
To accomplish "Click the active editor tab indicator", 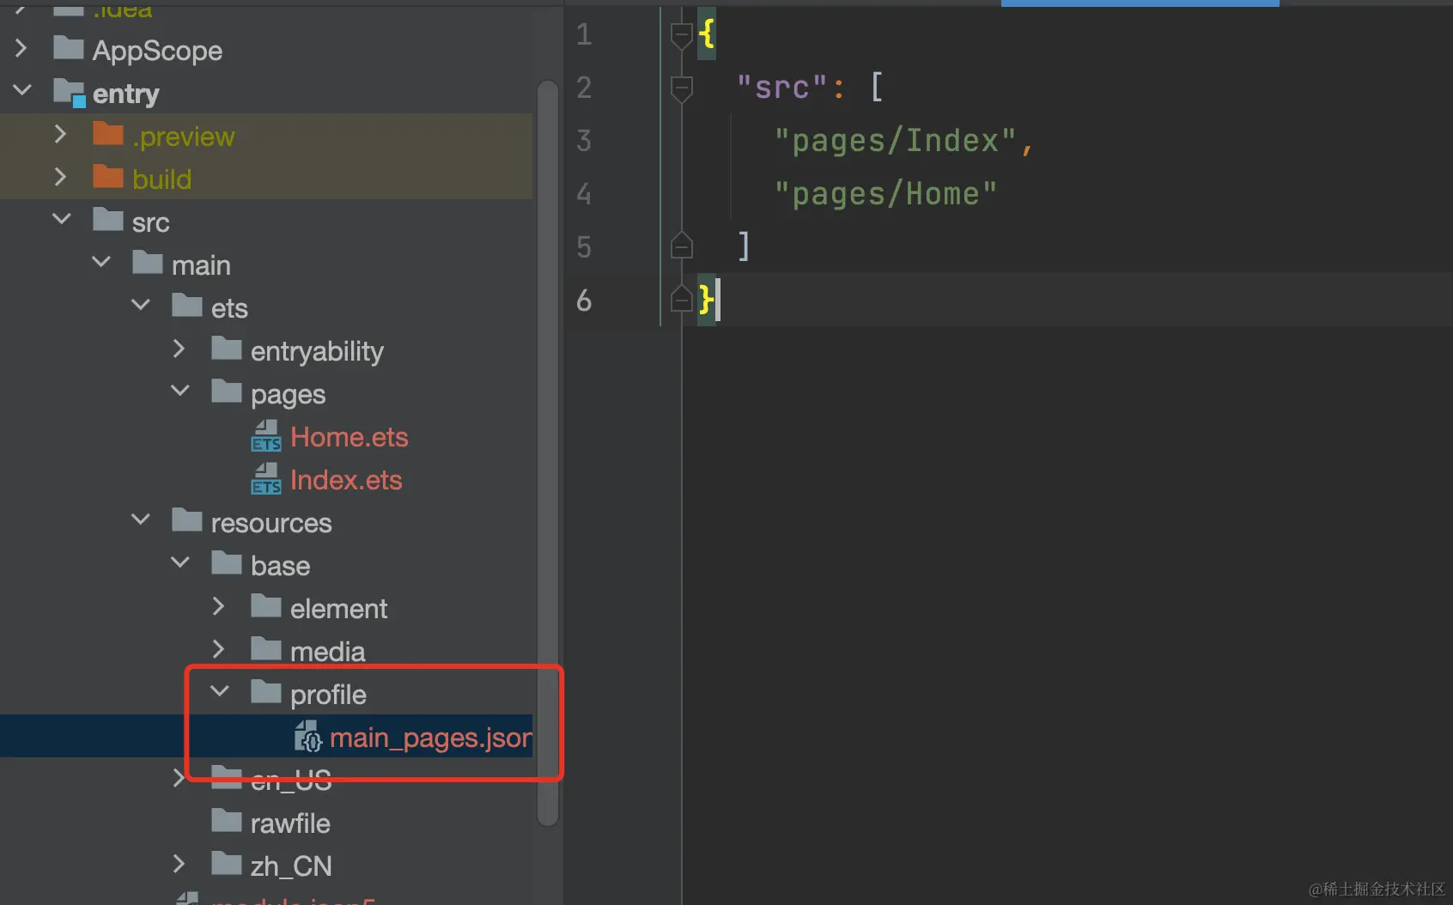I will (1140, 3).
